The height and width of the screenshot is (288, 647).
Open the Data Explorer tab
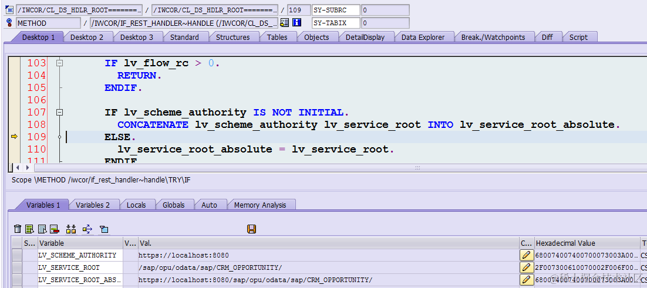pos(423,37)
